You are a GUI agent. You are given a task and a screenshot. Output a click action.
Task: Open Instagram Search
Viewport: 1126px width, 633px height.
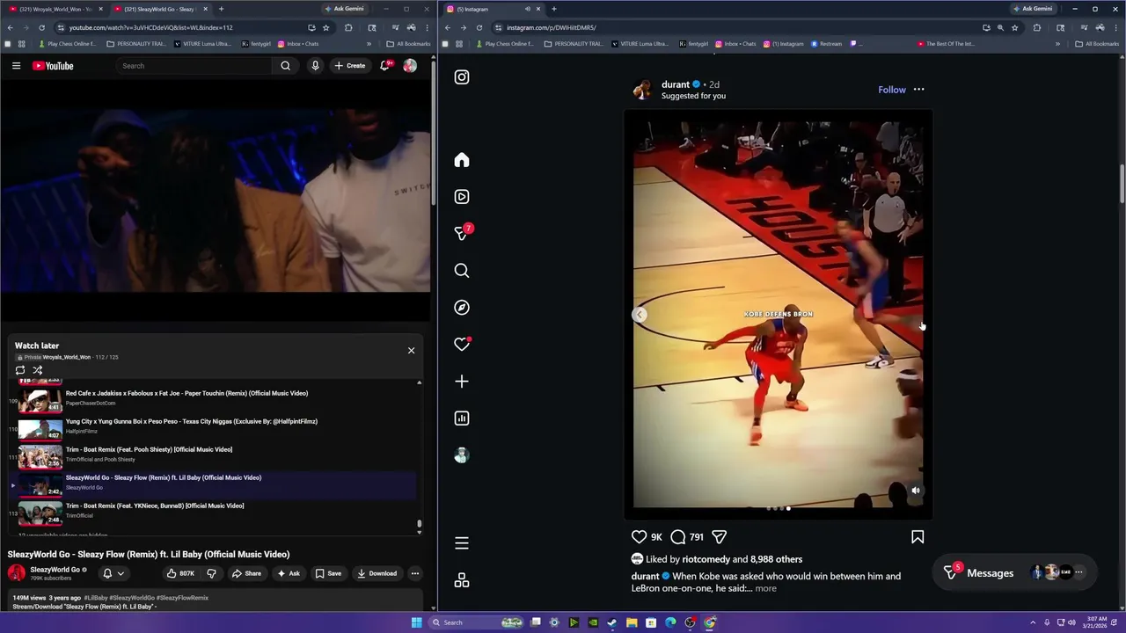[462, 271]
